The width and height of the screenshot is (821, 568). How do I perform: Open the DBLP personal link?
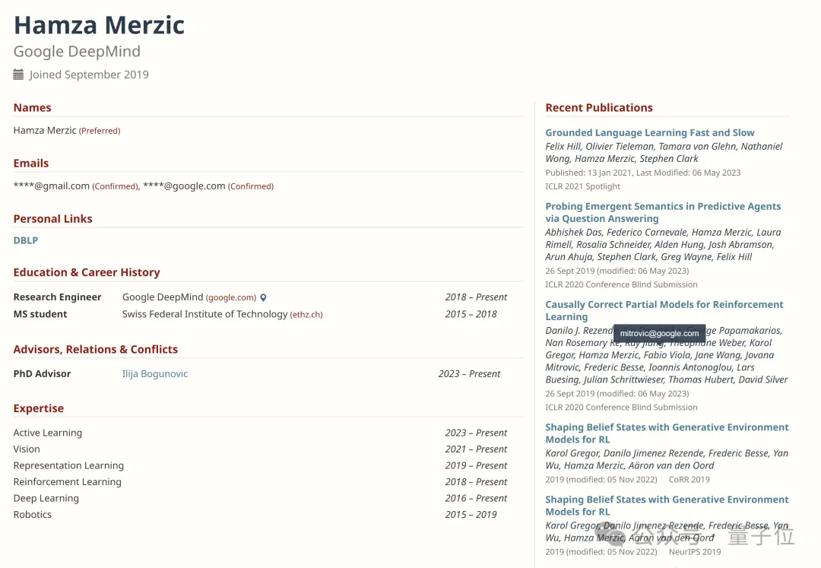26,240
